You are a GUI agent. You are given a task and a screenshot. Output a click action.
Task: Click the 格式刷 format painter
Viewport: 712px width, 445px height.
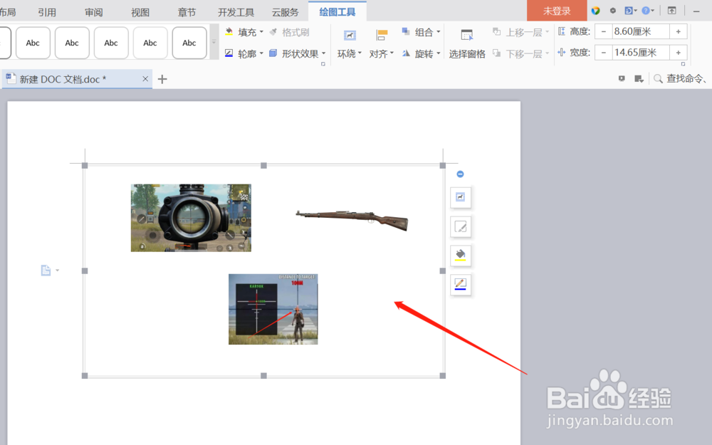pos(289,32)
